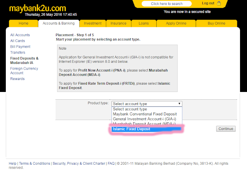This screenshot has height=172, width=247.
Task: Open the FAQ footer link
Action: pos(111,164)
